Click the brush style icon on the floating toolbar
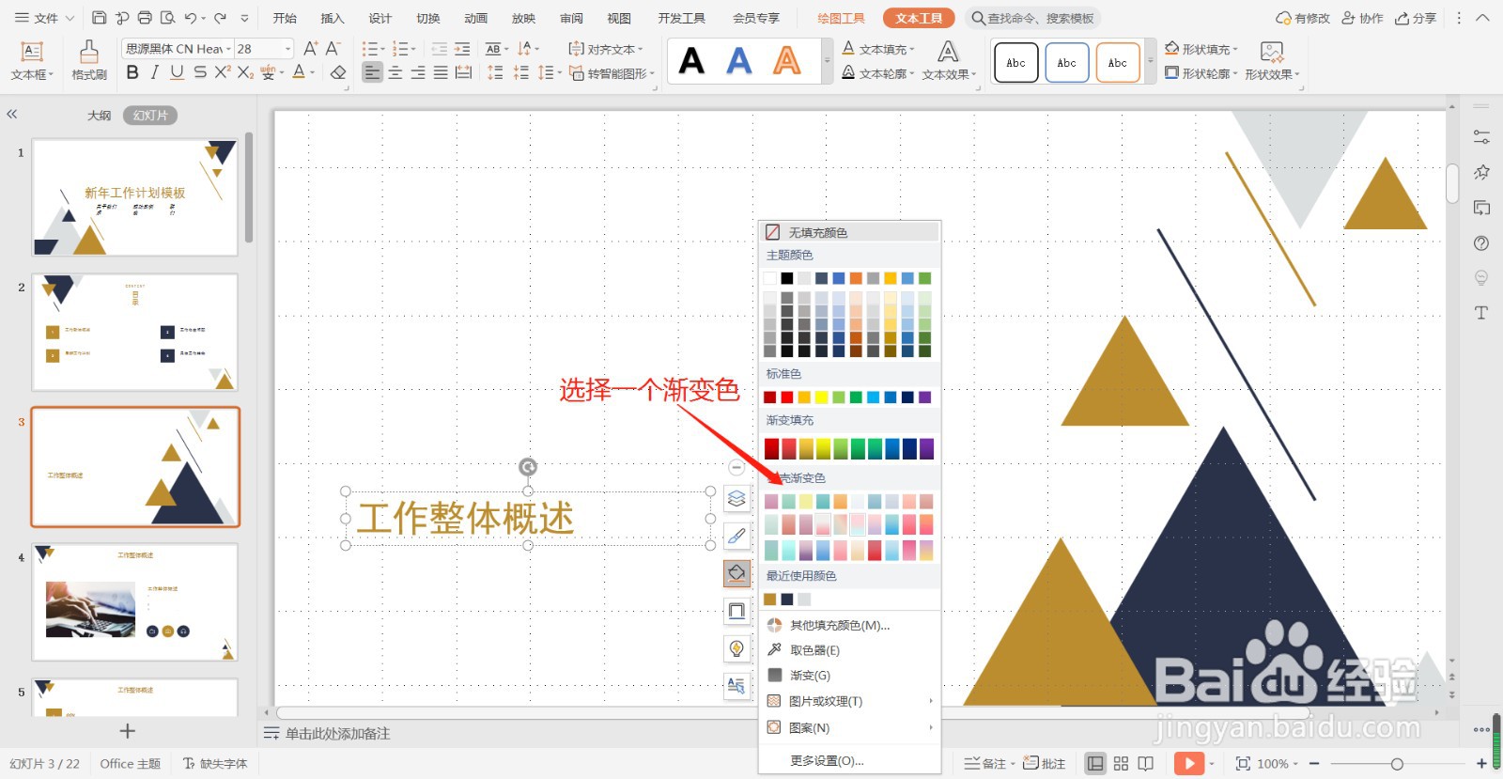The width and height of the screenshot is (1503, 779). [x=736, y=537]
